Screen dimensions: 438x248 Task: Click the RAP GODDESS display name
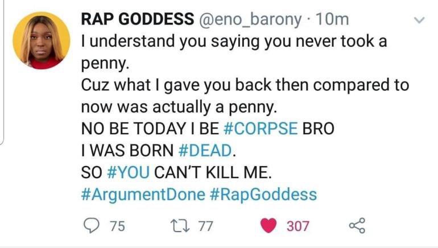[138, 19]
